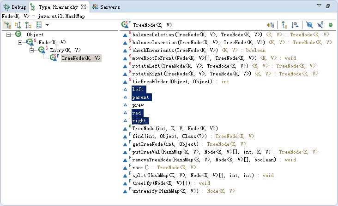
Task: Select the rotateRight method entry
Action: point(225,74)
